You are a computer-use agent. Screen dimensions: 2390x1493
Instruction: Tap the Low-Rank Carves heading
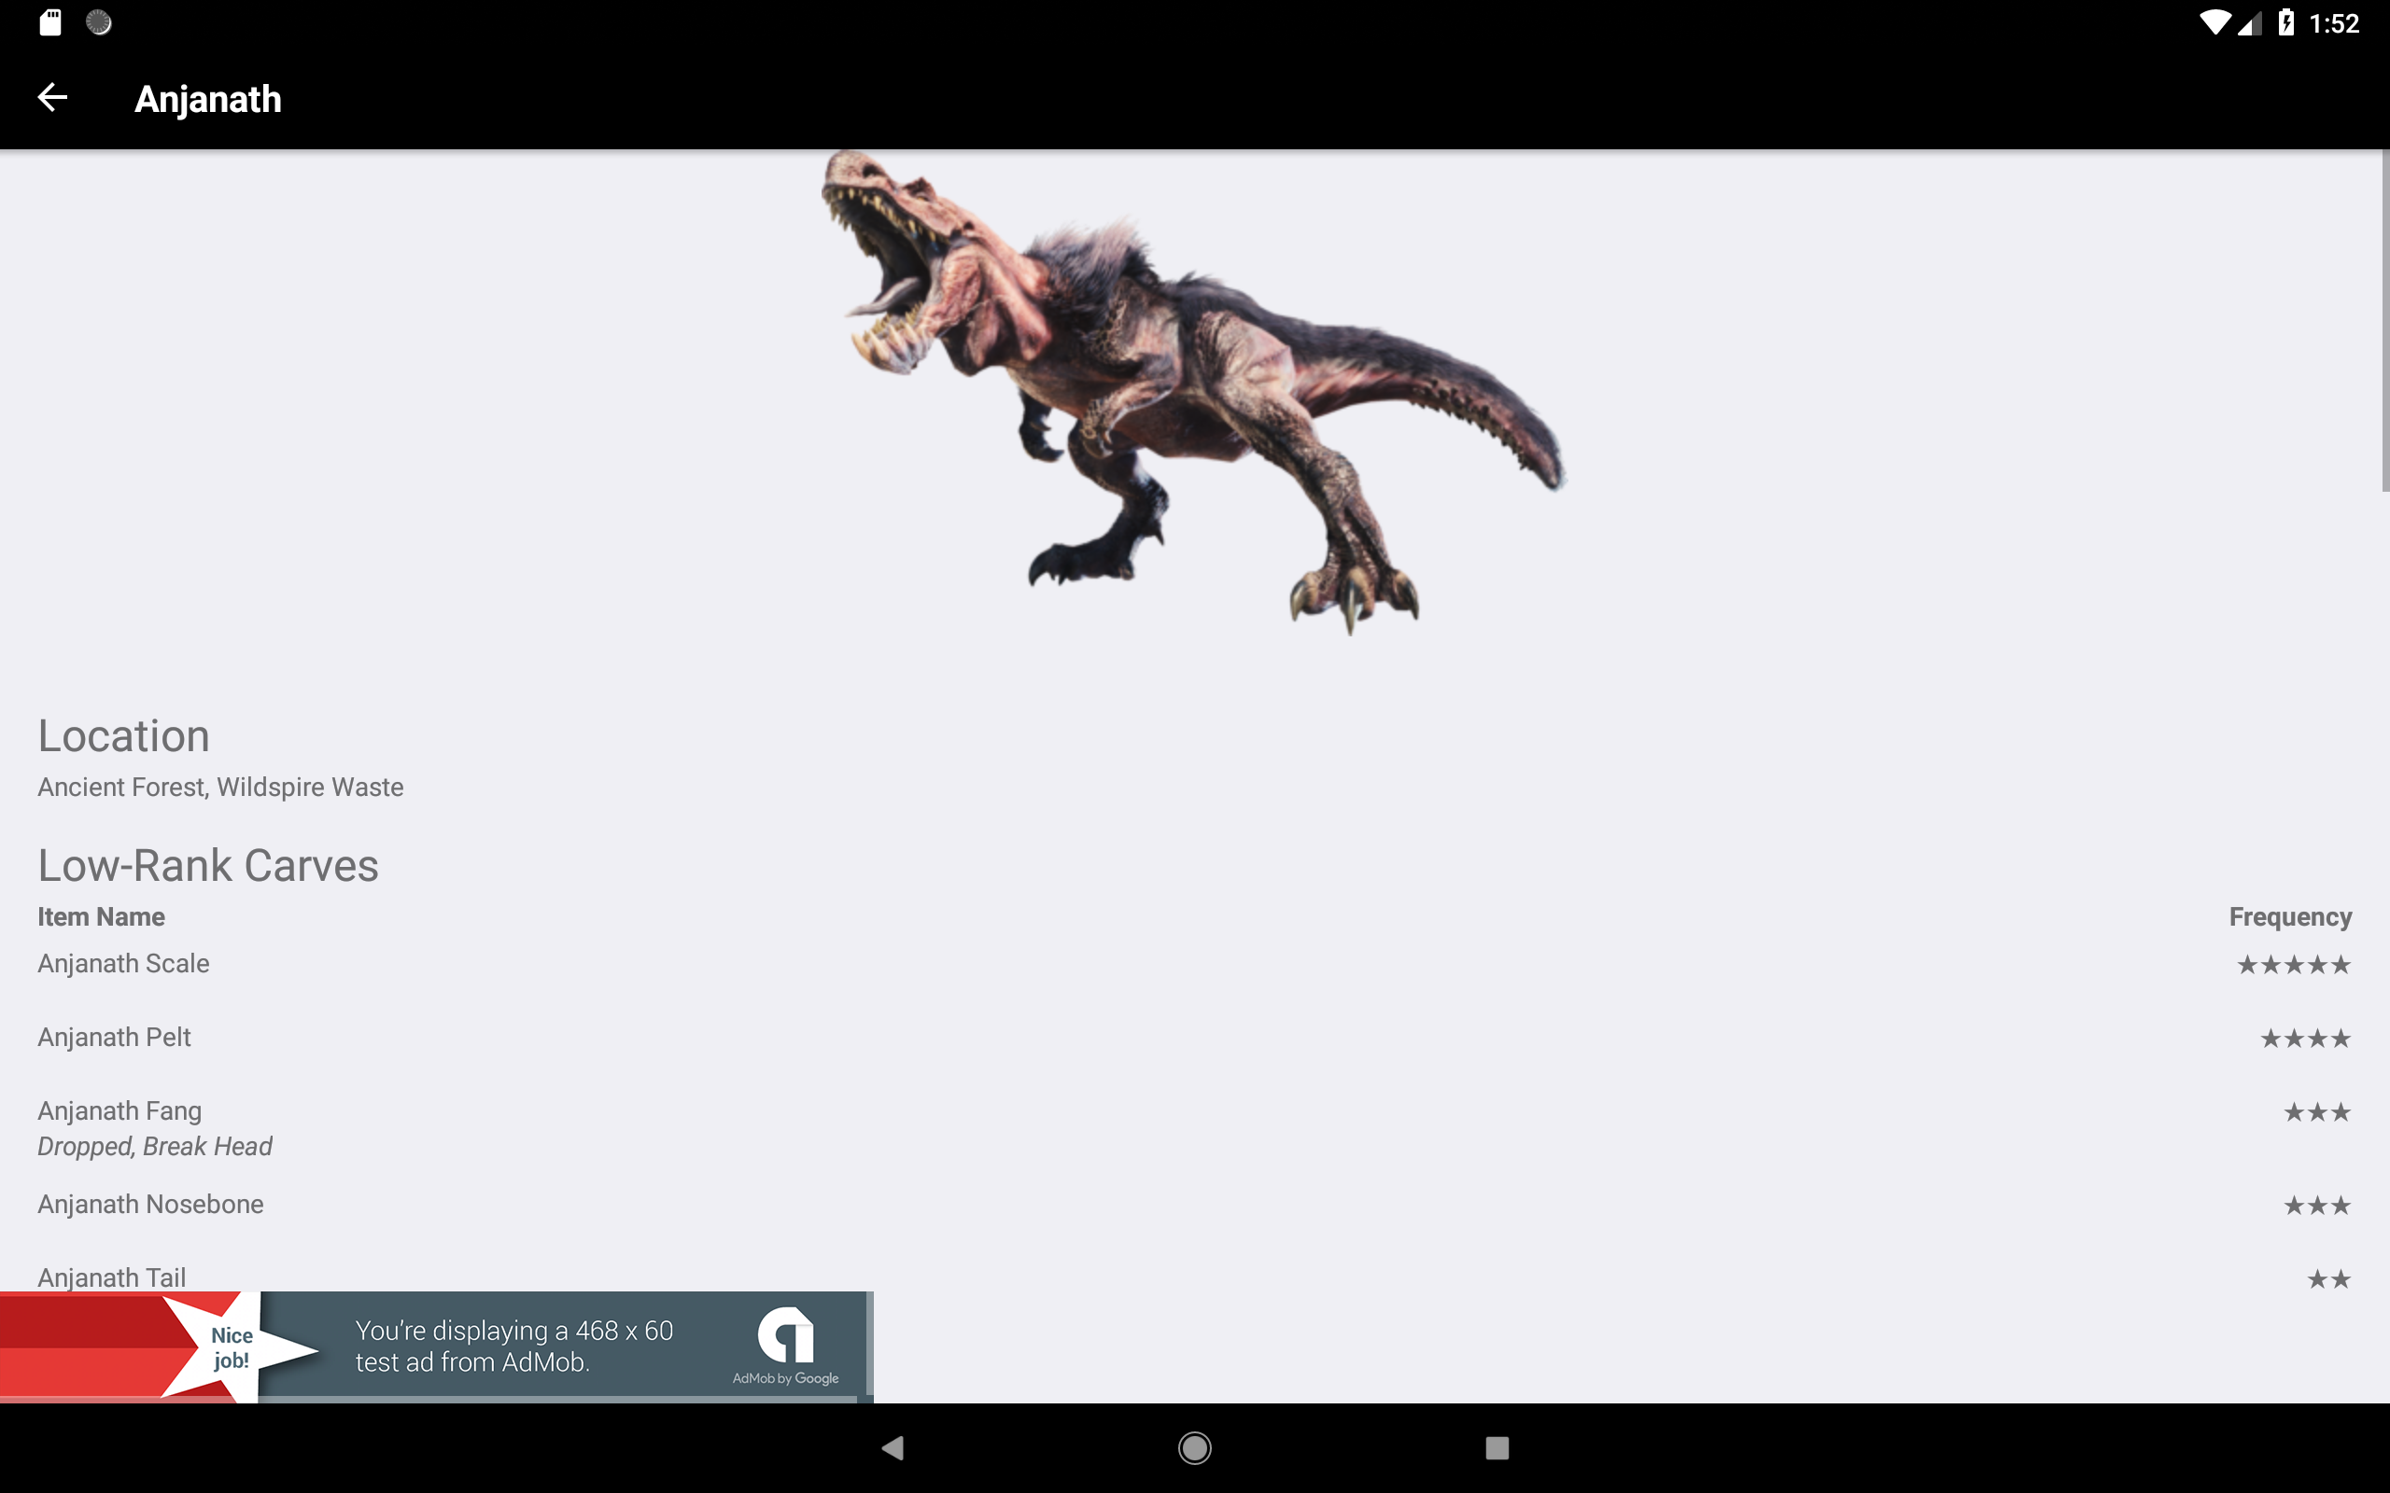(207, 865)
